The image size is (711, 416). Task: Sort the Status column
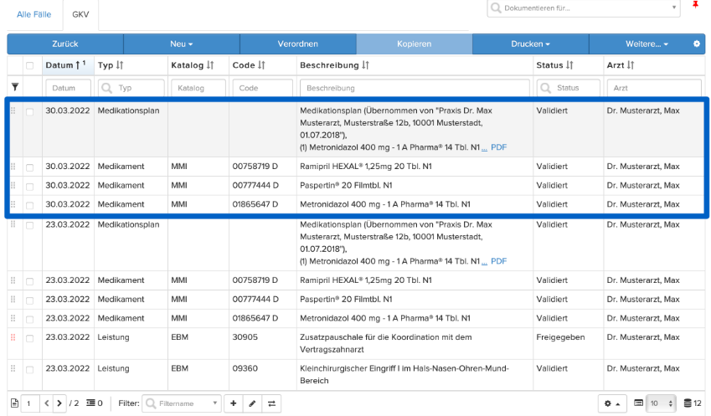(x=569, y=65)
